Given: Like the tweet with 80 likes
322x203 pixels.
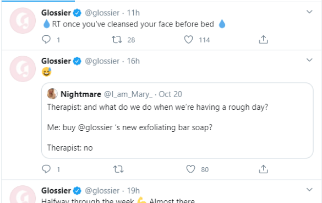Looking at the screenshot, I should click(190, 169).
